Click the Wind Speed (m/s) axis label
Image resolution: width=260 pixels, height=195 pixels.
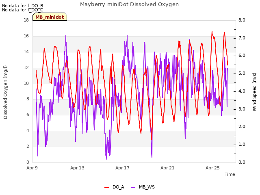click(254, 92)
